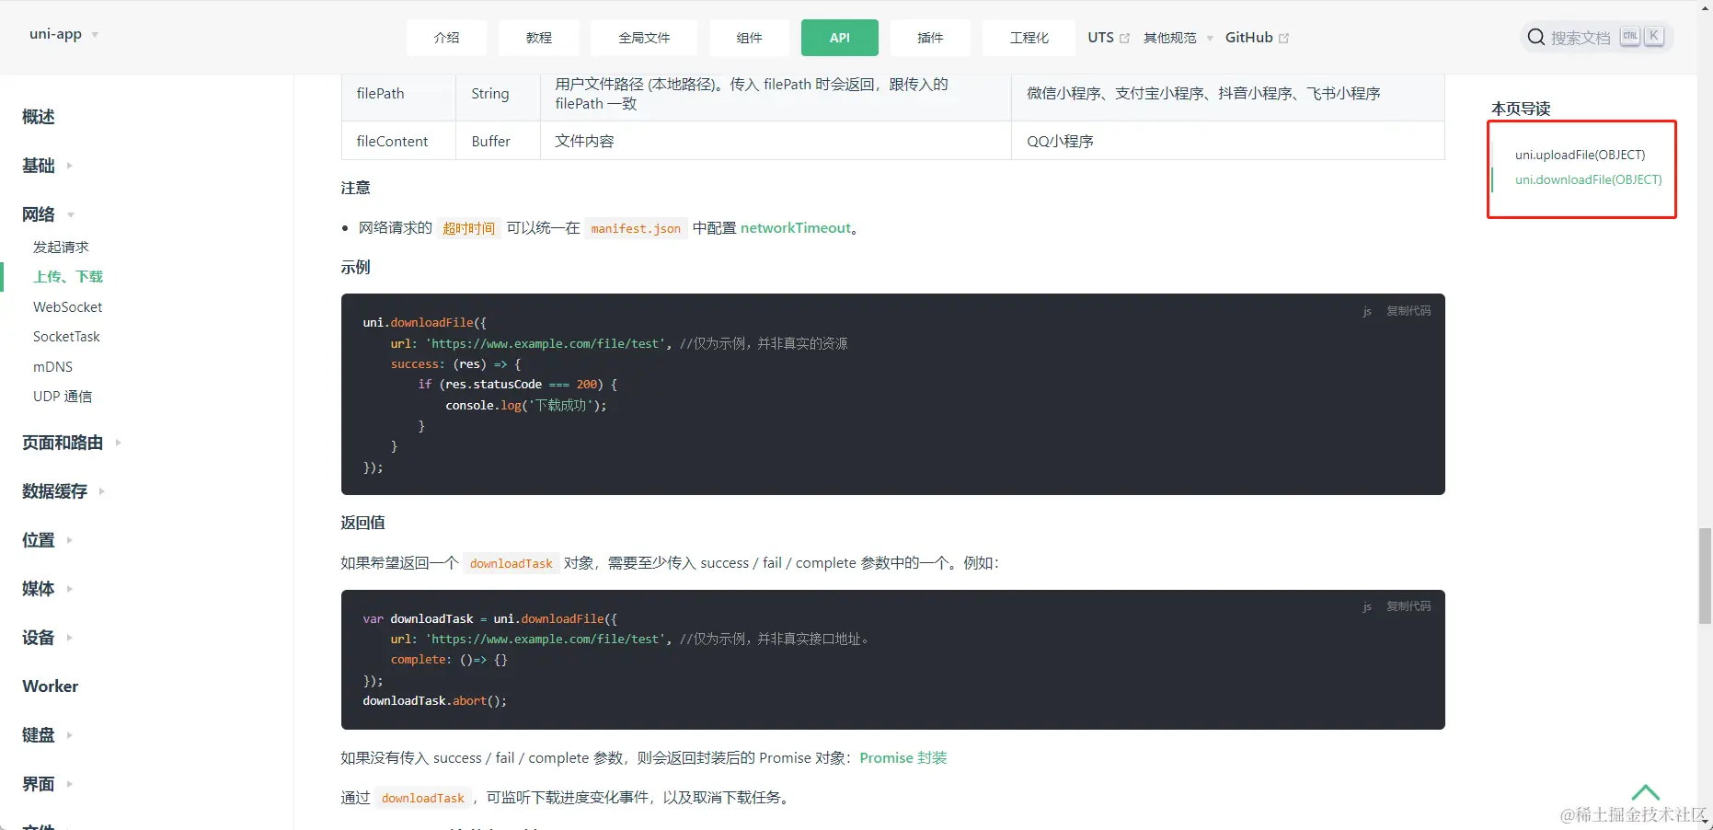Image resolution: width=1713 pixels, height=830 pixels.
Task: Copy code of the first downloadFile example
Action: (x=1408, y=311)
